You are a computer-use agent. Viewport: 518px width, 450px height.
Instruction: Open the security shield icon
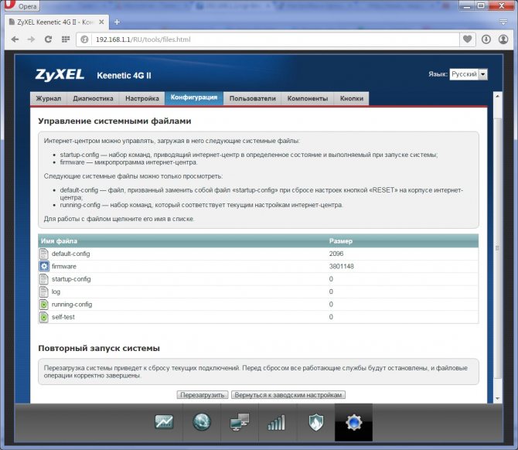(x=315, y=422)
